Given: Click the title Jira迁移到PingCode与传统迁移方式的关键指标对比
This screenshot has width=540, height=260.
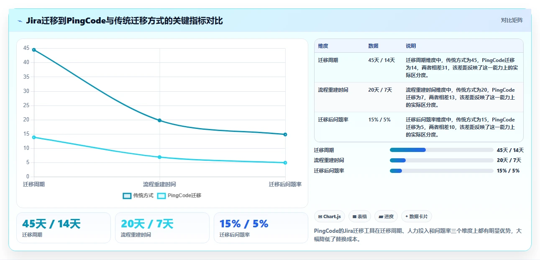Looking at the screenshot, I should click(x=125, y=21).
